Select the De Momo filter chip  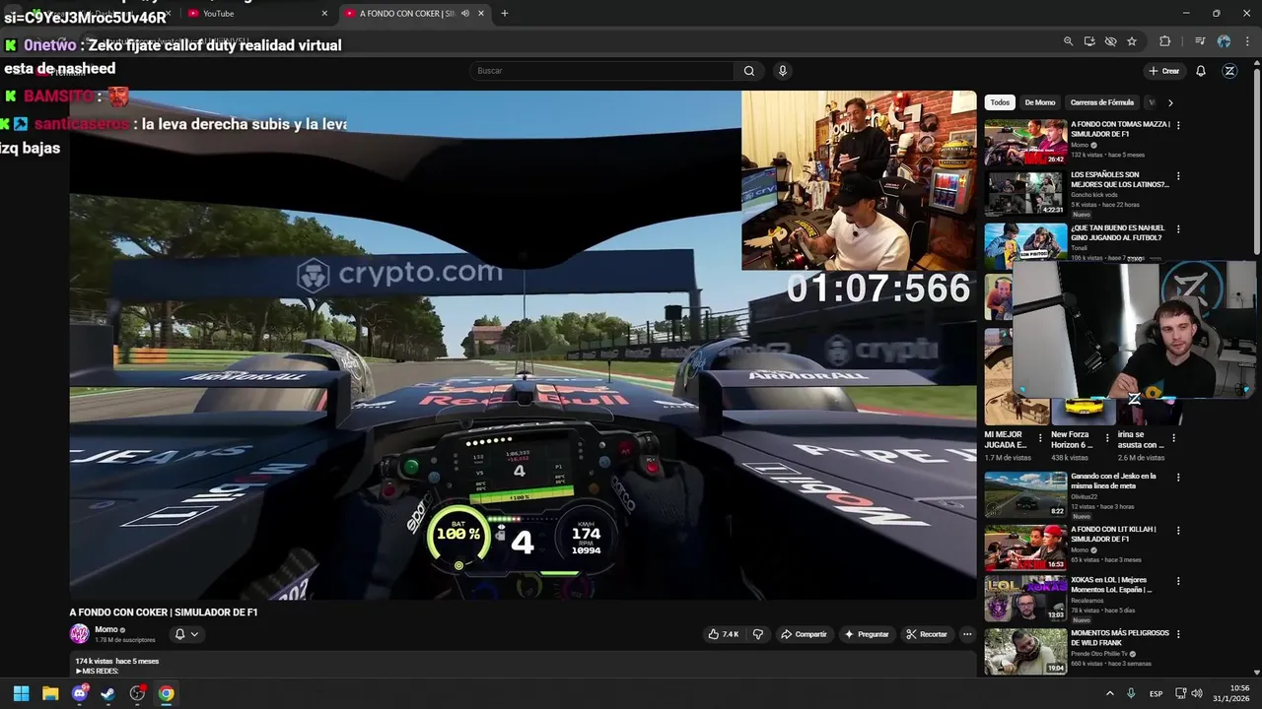[x=1039, y=102]
